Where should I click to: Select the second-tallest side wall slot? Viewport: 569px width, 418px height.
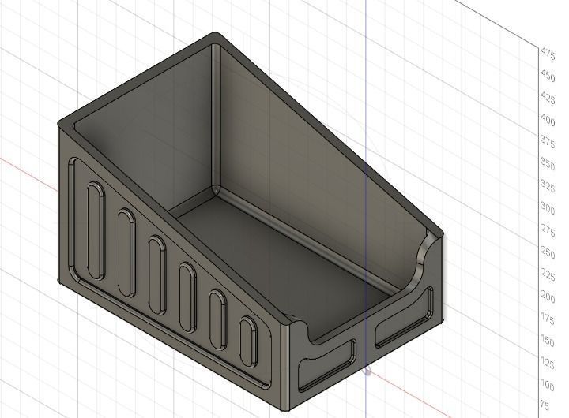click(126, 252)
